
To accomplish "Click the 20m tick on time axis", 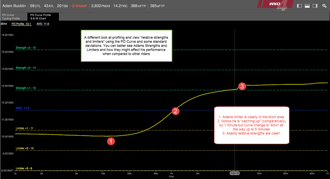I will click(x=285, y=173).
